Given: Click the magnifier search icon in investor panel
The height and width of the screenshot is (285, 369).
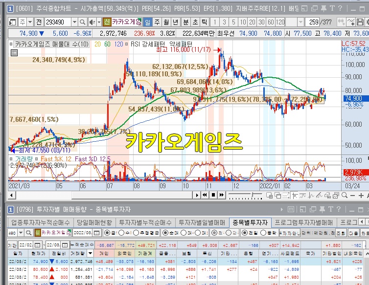Looking at the screenshot, I should [29, 233].
